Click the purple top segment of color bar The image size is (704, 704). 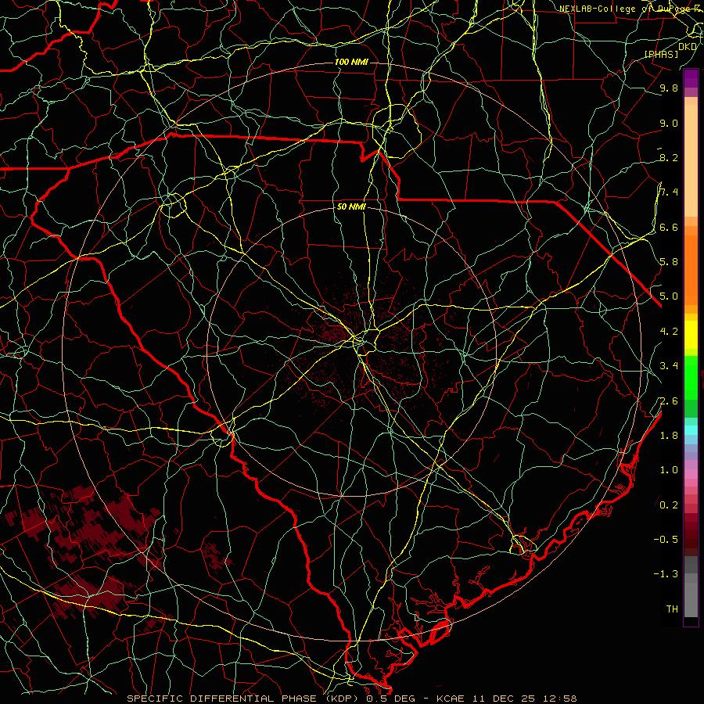tap(691, 78)
